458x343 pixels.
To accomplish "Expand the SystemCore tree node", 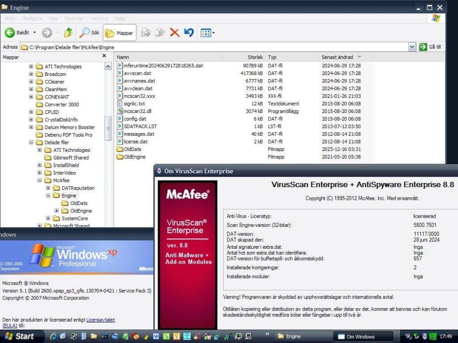I will [x=49, y=219].
